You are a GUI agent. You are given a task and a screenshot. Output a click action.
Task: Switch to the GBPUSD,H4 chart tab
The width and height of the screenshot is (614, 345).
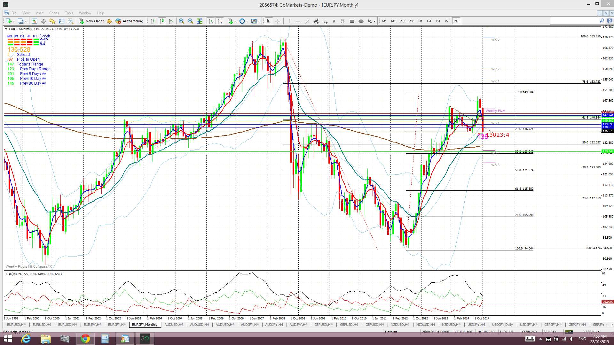tap(323, 325)
